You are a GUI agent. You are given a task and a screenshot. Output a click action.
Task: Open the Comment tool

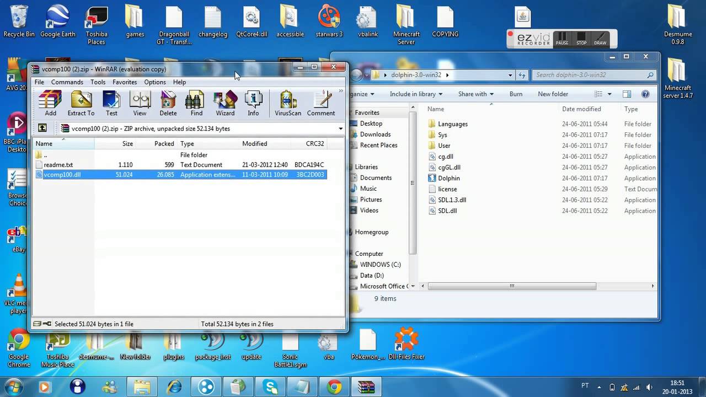(x=321, y=104)
